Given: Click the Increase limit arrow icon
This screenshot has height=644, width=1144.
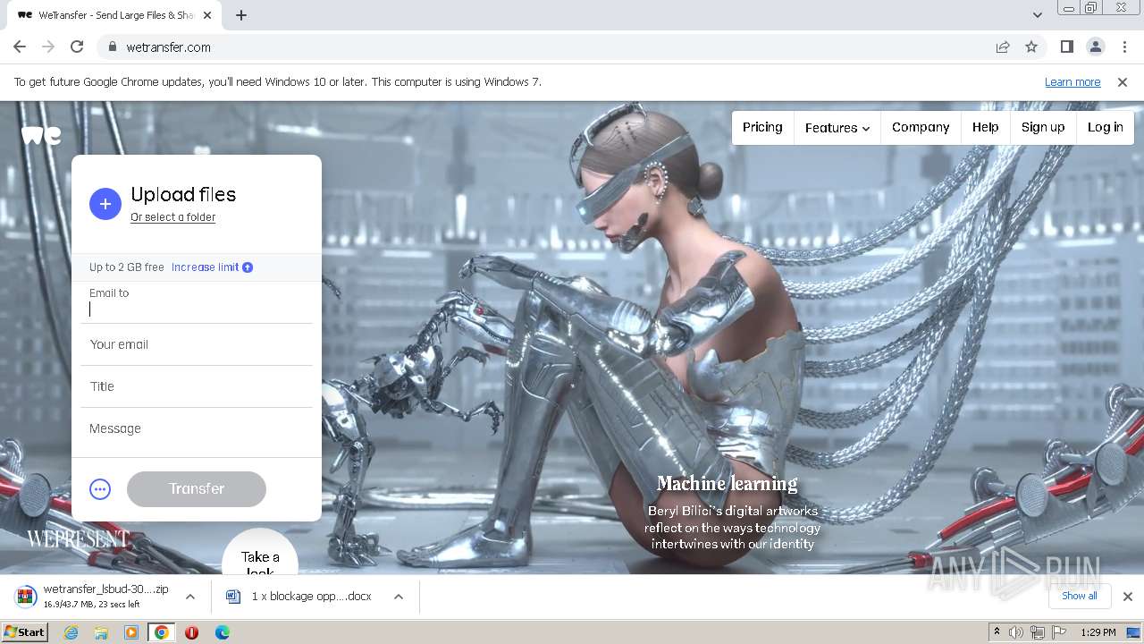Looking at the screenshot, I should click(x=248, y=267).
